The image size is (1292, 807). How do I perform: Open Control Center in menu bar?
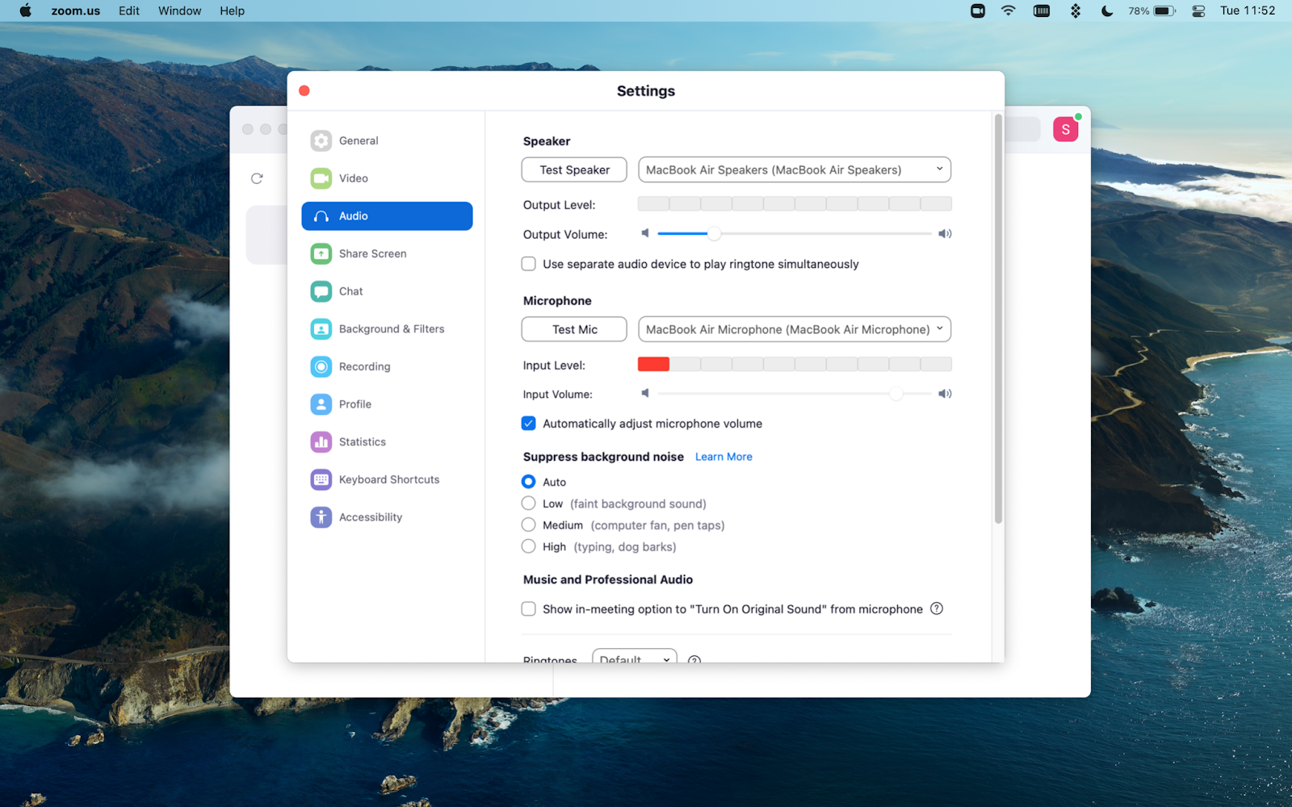point(1198,10)
